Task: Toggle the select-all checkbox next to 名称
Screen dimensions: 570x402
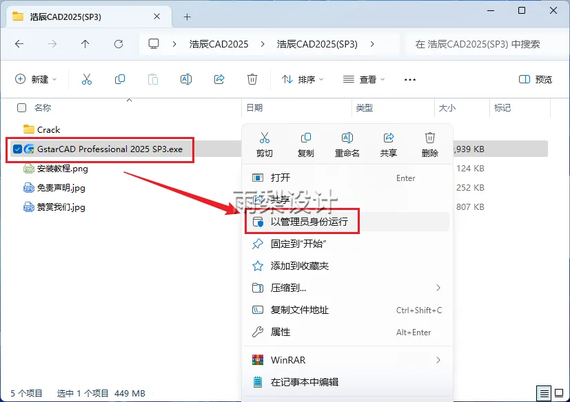Action: click(22, 107)
